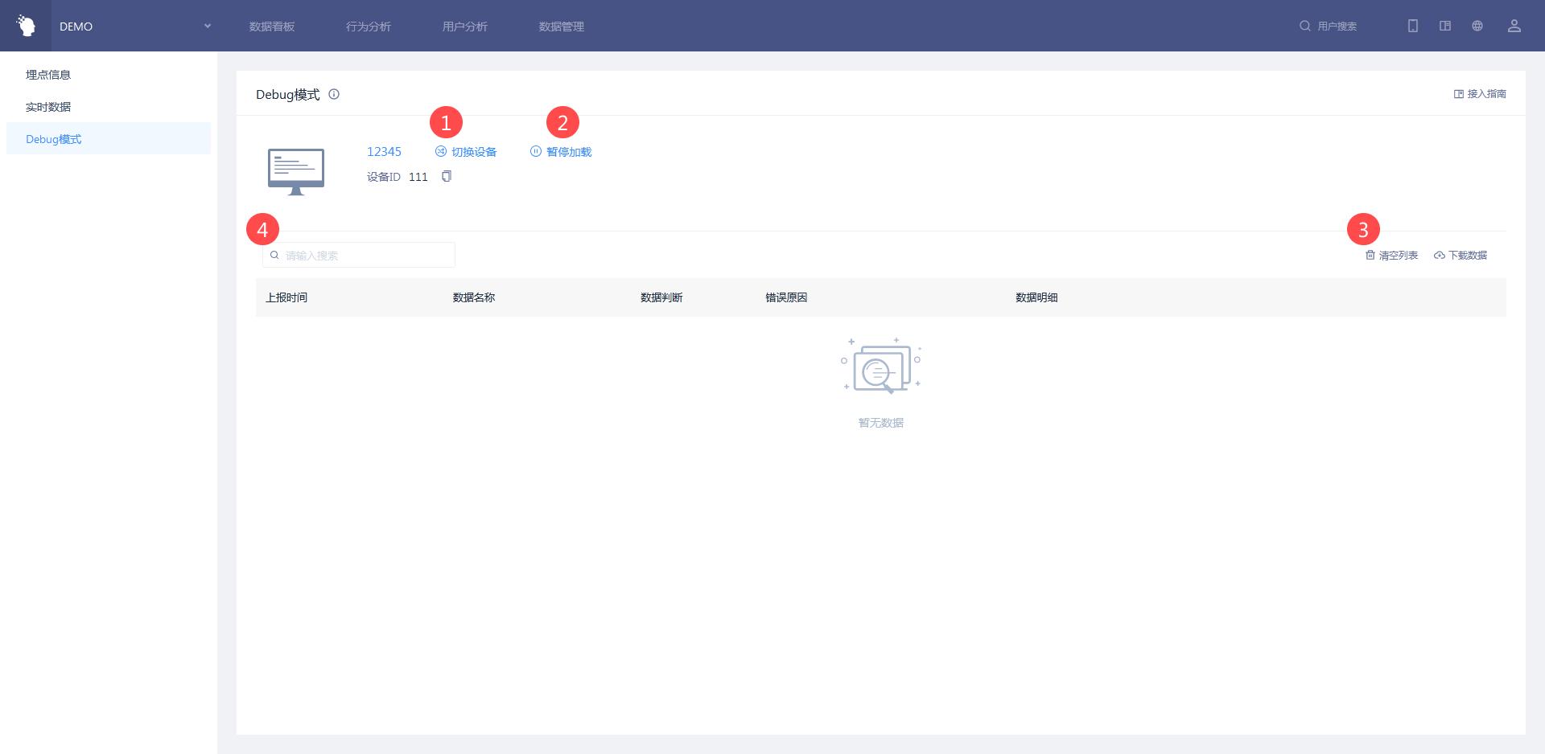1545x754 pixels.
Task: Open the globe language icon
Action: tap(1477, 26)
